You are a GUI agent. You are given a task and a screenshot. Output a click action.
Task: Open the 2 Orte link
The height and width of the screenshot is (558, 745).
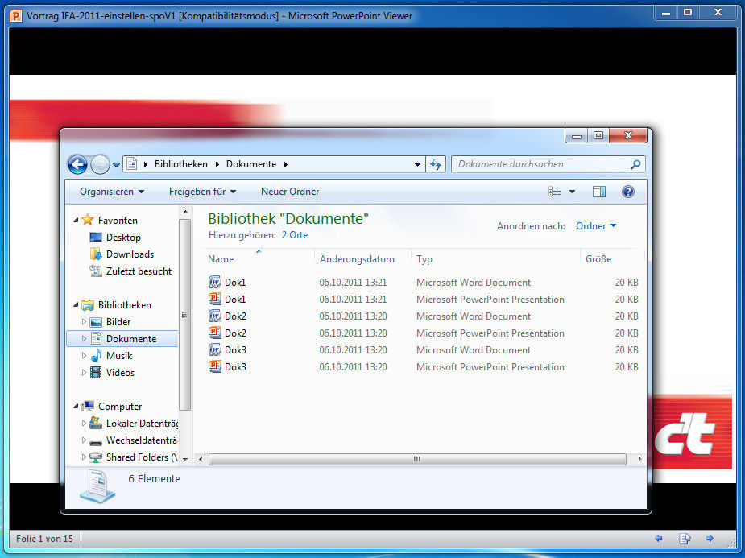tap(295, 235)
